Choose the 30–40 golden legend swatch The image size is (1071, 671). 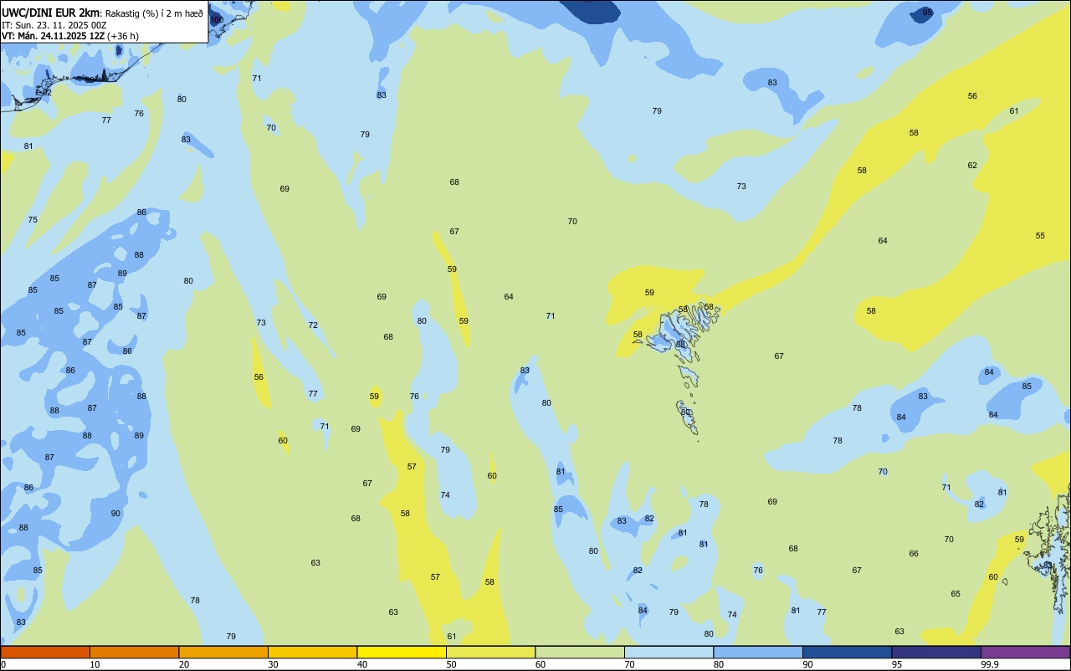click(x=312, y=652)
